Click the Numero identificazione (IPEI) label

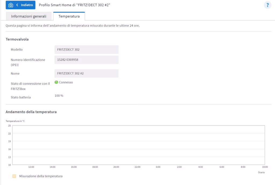pos(28,62)
